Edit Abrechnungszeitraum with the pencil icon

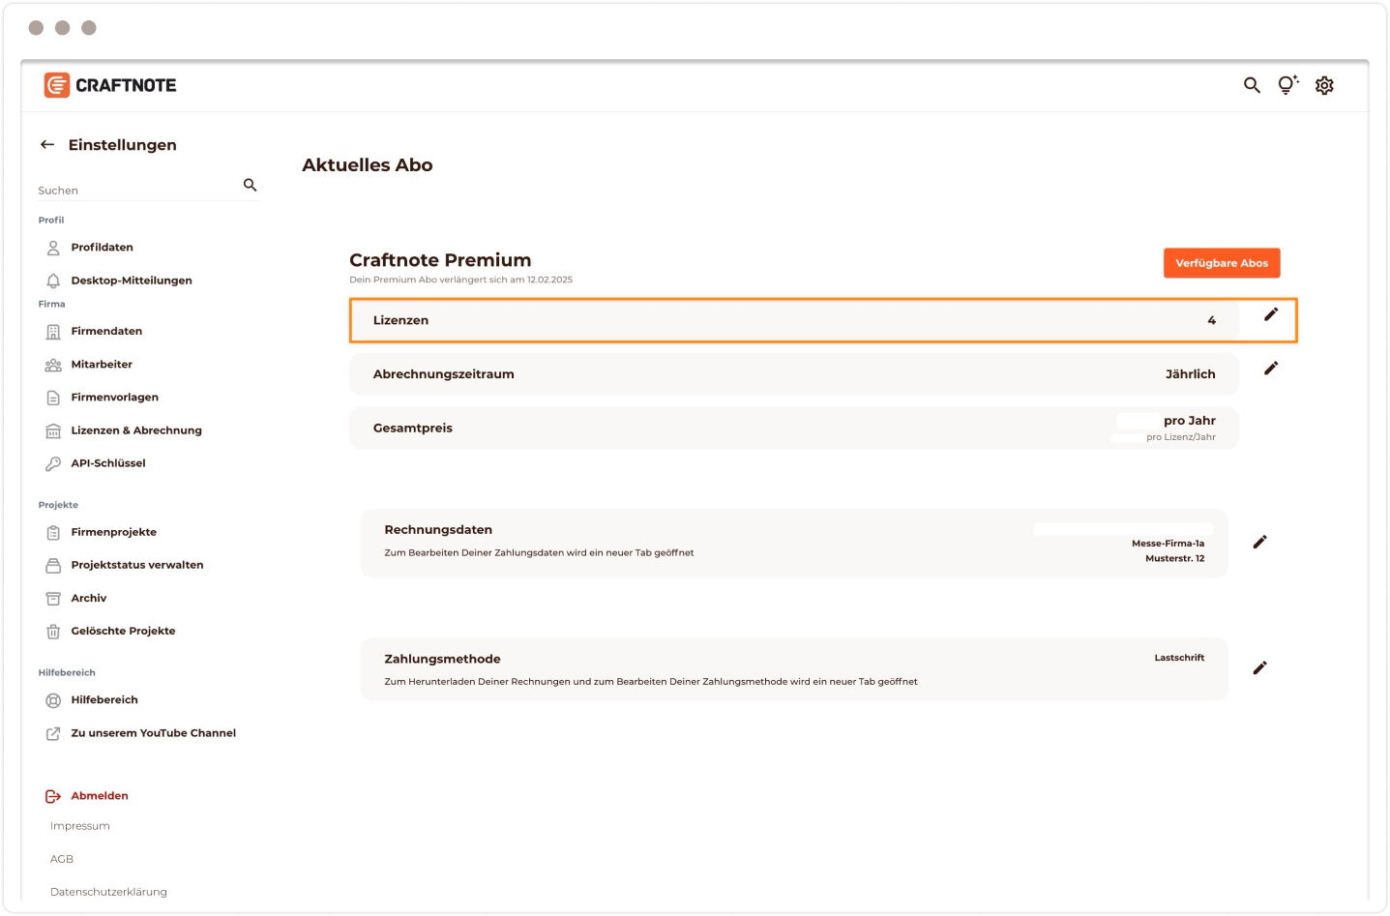(x=1271, y=369)
